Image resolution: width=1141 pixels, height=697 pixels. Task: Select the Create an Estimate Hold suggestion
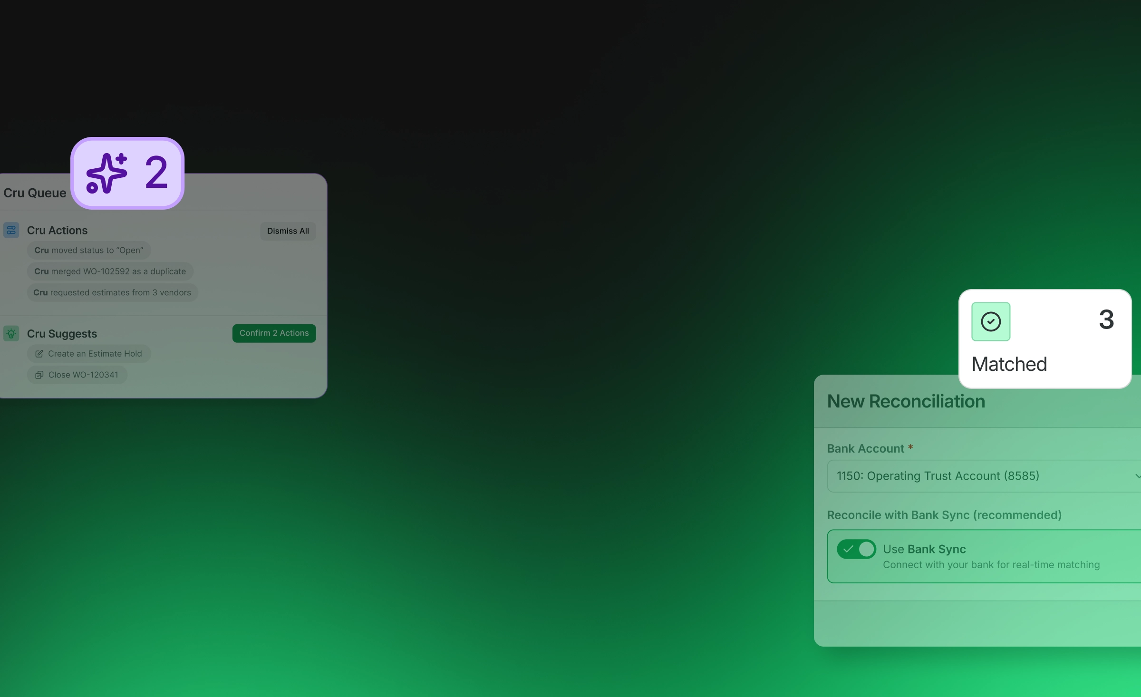pos(89,354)
